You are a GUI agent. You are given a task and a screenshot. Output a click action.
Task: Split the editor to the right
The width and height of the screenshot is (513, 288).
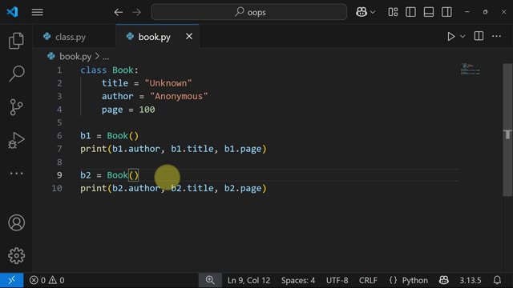[479, 36]
